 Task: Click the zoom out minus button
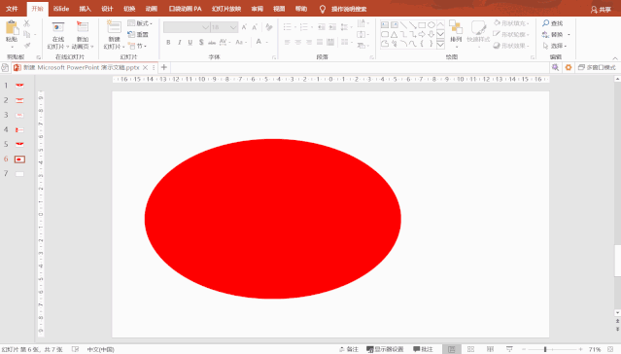click(x=524, y=349)
